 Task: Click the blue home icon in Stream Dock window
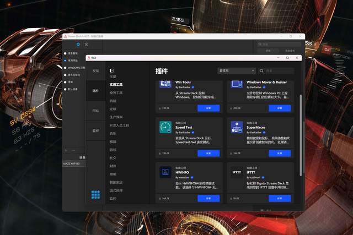pos(78,45)
